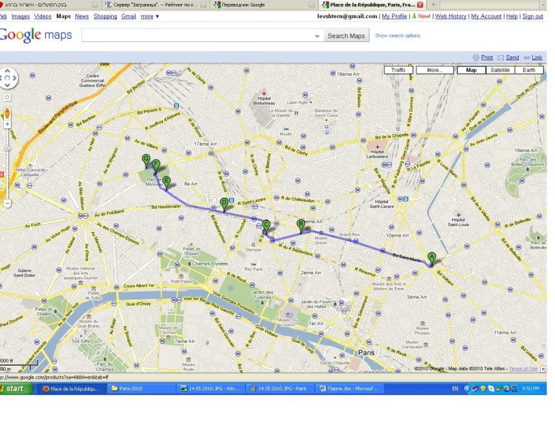Open a new browser tab
Screen dimensions: 555x444
(433, 5)
